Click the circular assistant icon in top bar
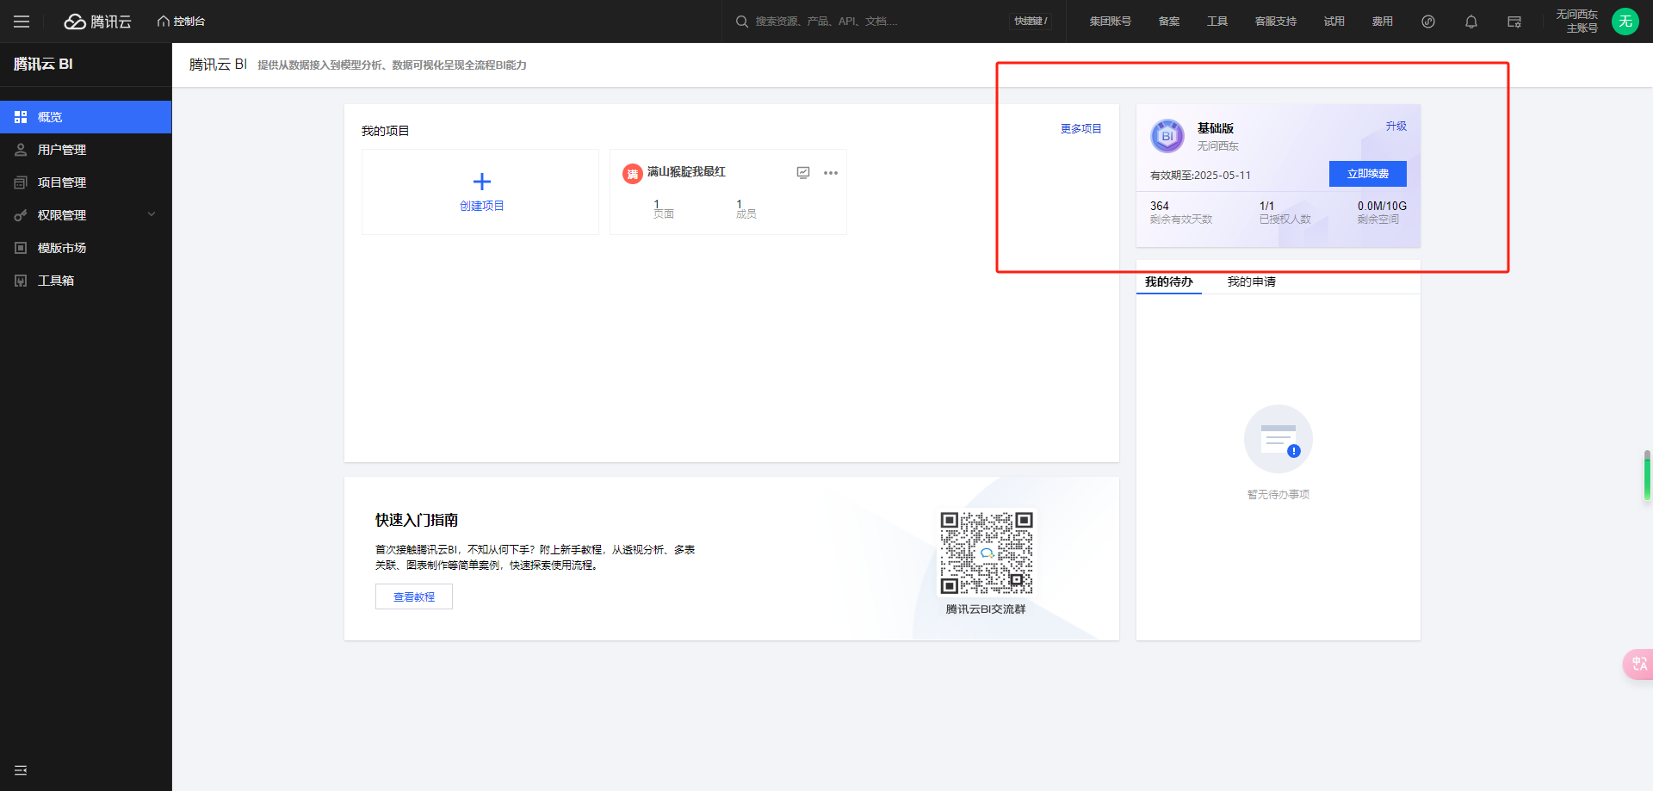This screenshot has height=791, width=1653. [x=1428, y=22]
